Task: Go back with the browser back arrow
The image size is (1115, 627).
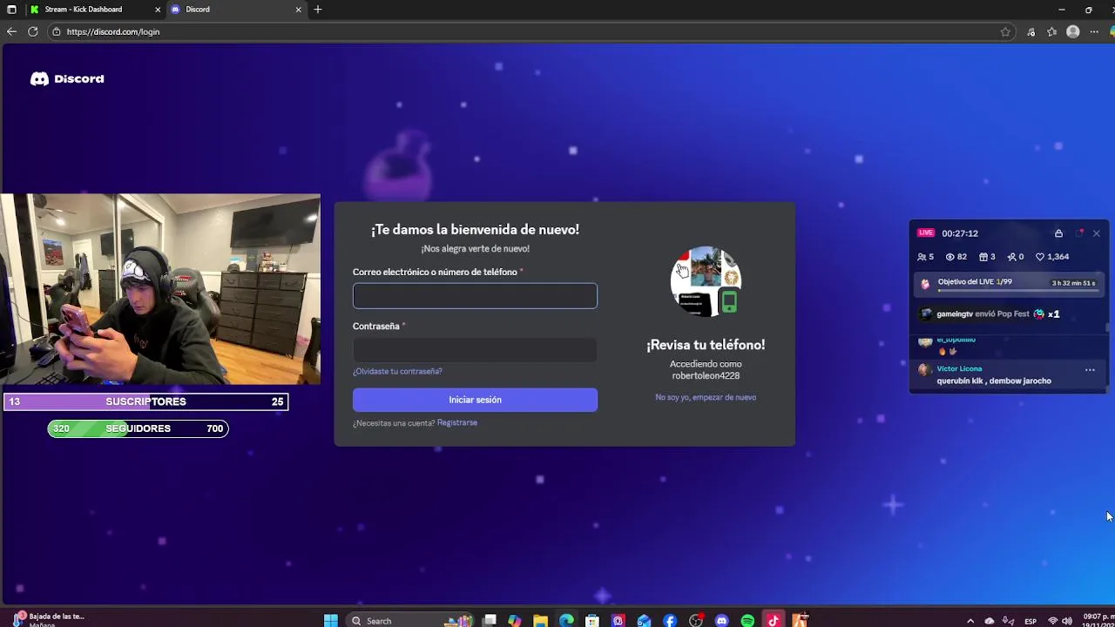Action: pos(11,31)
